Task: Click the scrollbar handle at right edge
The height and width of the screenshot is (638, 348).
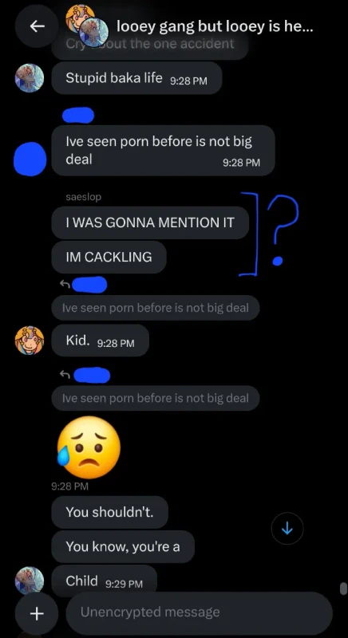Action: tap(343, 589)
